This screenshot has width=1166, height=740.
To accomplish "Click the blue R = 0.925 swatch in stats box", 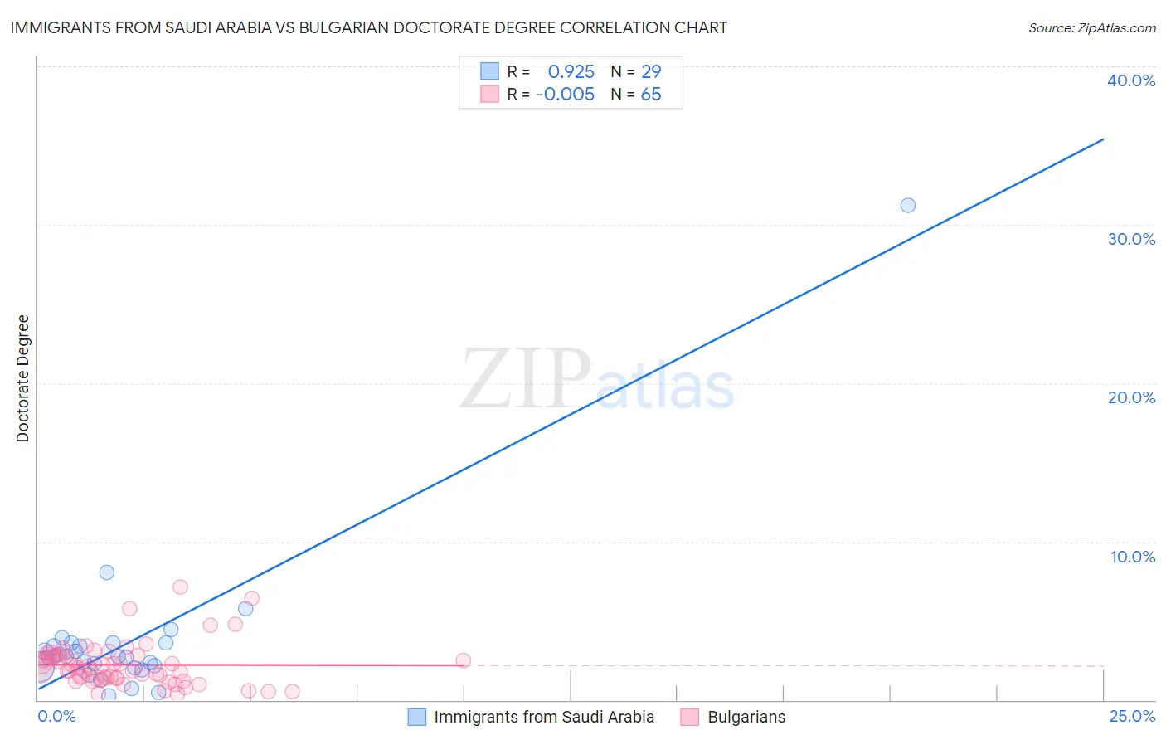I will (489, 71).
